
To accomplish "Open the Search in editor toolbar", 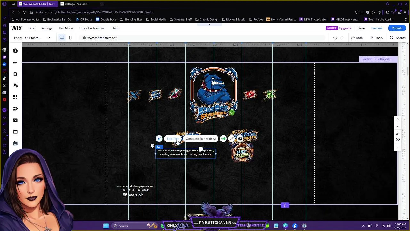I will click(398, 38).
